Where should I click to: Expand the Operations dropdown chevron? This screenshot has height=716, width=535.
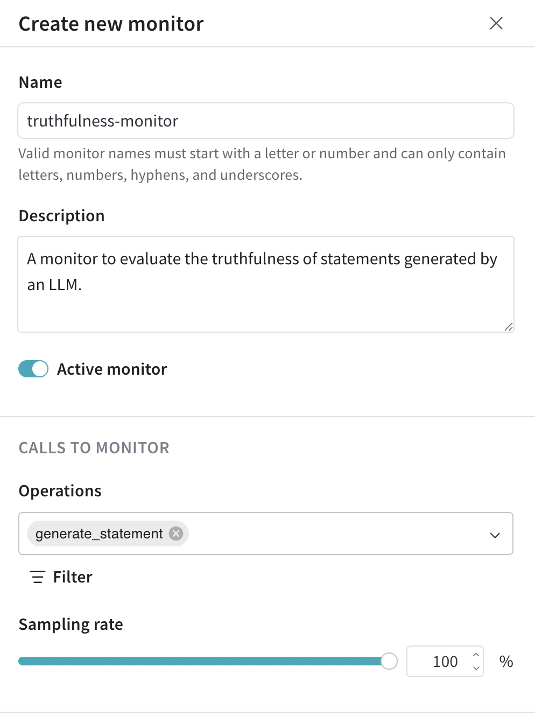click(x=495, y=535)
